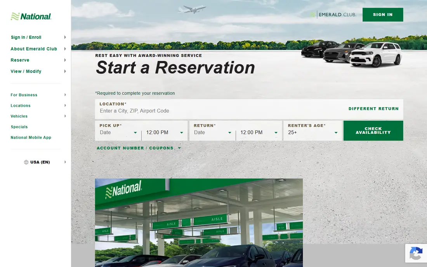Go to the Specials link
Viewport: 427px width, 267px height.
(19, 127)
